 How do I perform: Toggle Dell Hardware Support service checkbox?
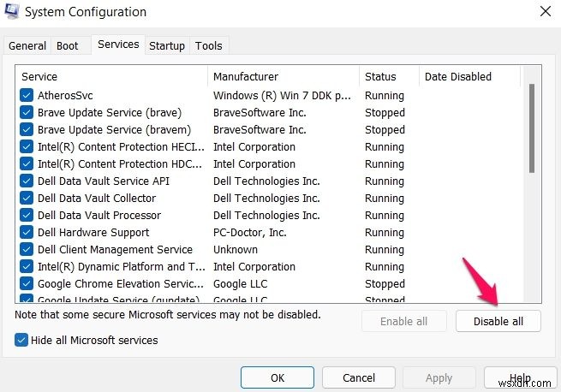[27, 233]
